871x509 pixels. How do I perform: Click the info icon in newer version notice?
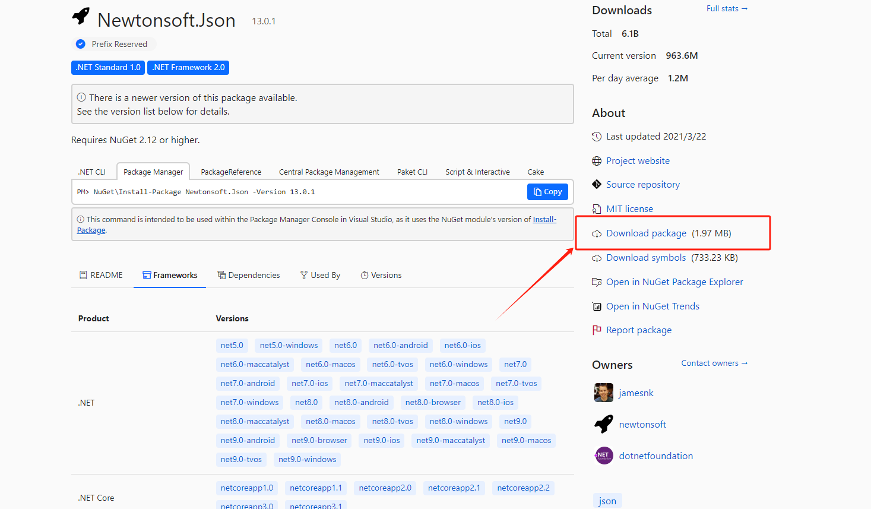click(x=81, y=97)
